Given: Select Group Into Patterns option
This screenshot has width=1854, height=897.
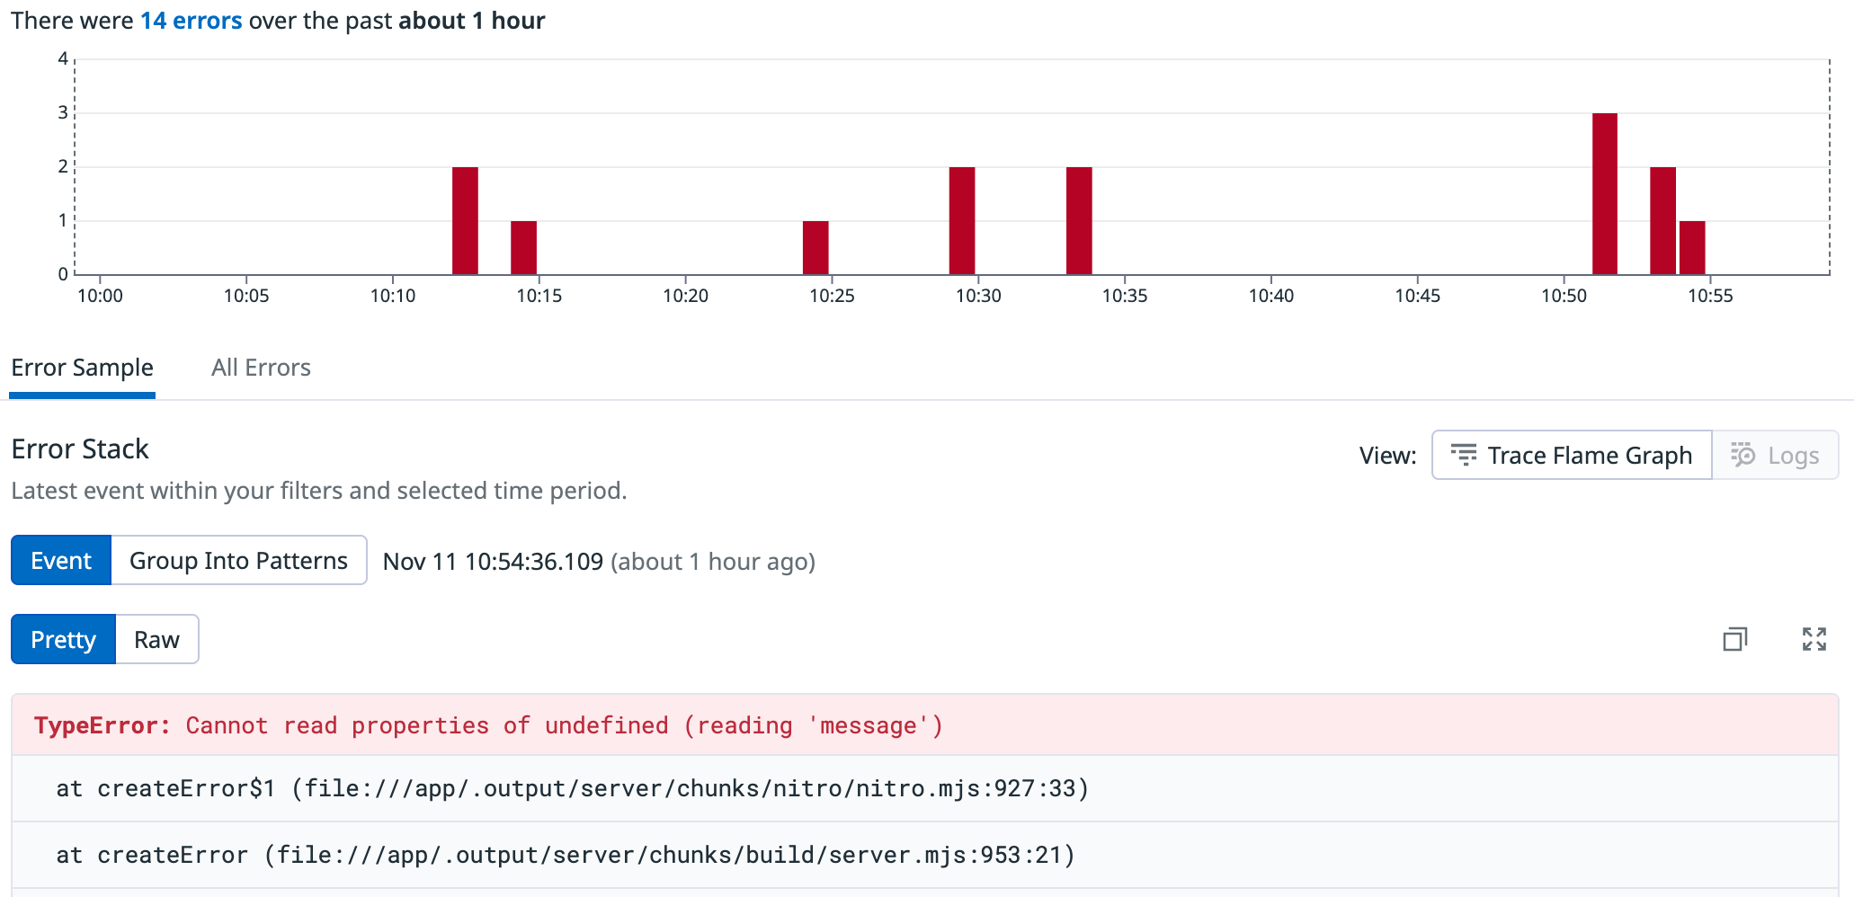Looking at the screenshot, I should tap(238, 561).
